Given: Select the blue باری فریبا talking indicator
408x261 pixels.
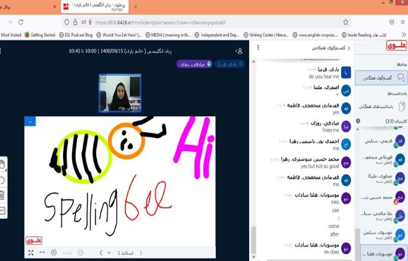Looking at the screenshot, I should point(230,64).
